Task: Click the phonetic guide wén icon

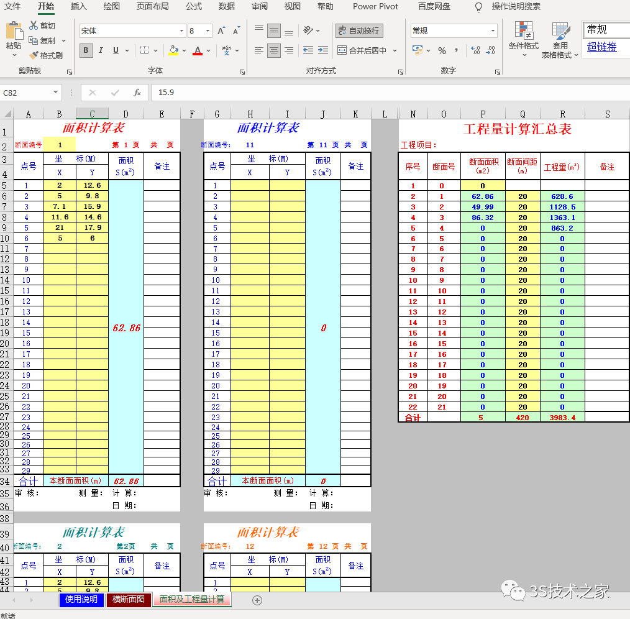Action: pyautogui.click(x=226, y=50)
